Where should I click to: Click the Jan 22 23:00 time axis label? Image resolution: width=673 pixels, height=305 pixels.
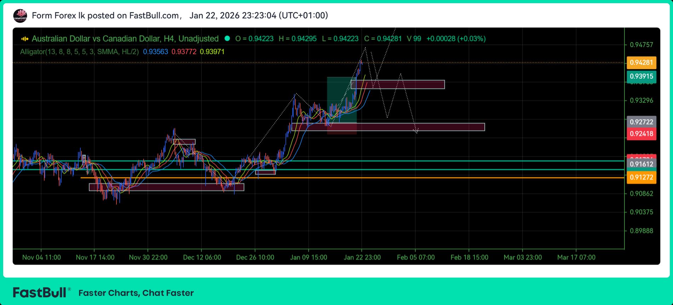(362, 257)
